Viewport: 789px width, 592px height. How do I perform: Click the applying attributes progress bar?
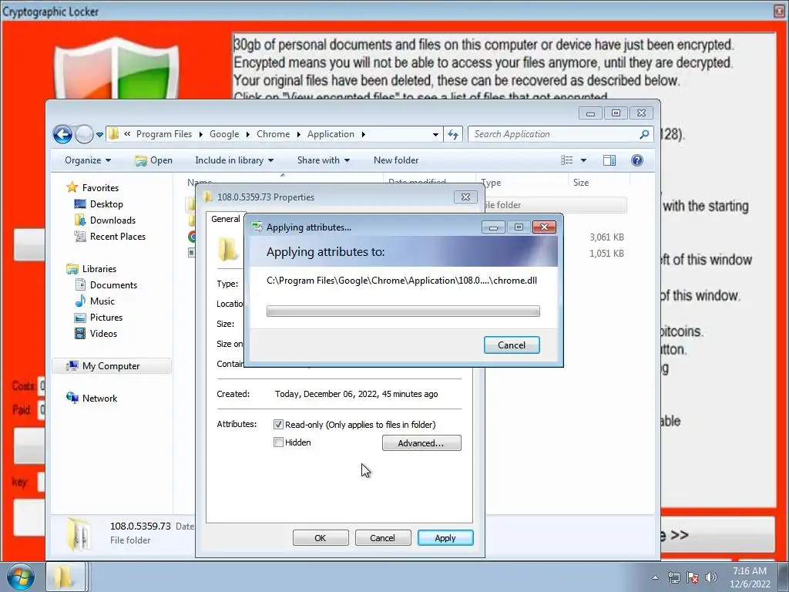pyautogui.click(x=403, y=311)
